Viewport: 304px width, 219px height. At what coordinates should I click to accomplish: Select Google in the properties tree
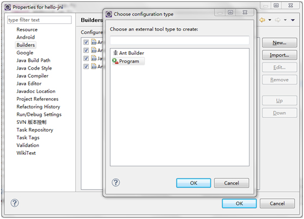(x=25, y=53)
